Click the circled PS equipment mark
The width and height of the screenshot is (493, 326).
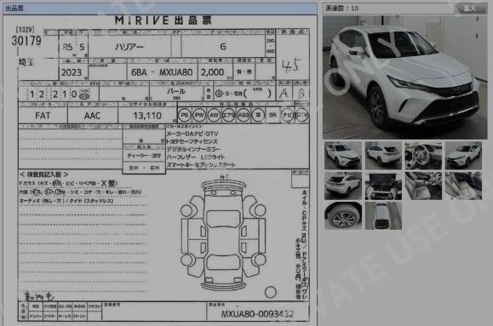(185, 116)
